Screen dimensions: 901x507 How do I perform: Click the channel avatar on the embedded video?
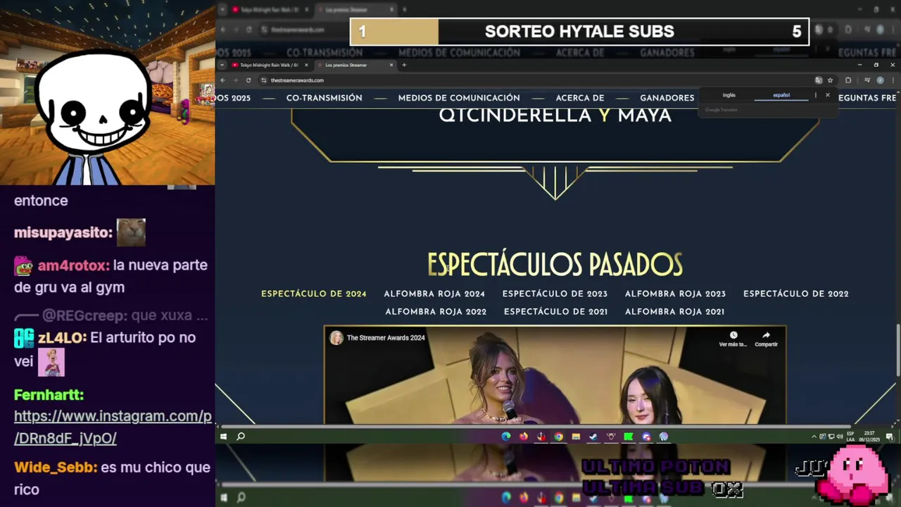[336, 338]
